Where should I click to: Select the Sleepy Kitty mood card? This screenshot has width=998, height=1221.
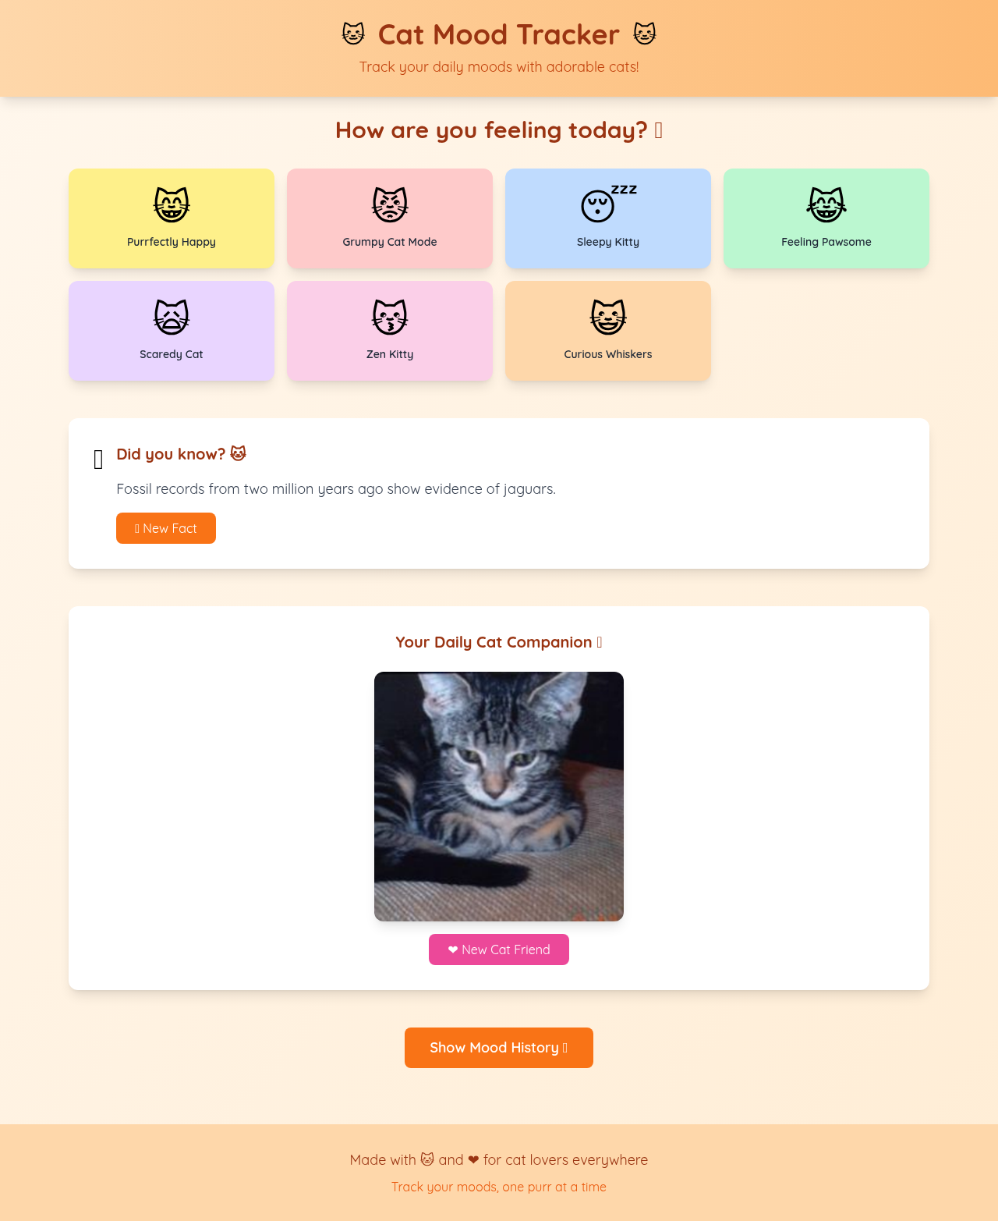[x=608, y=218]
